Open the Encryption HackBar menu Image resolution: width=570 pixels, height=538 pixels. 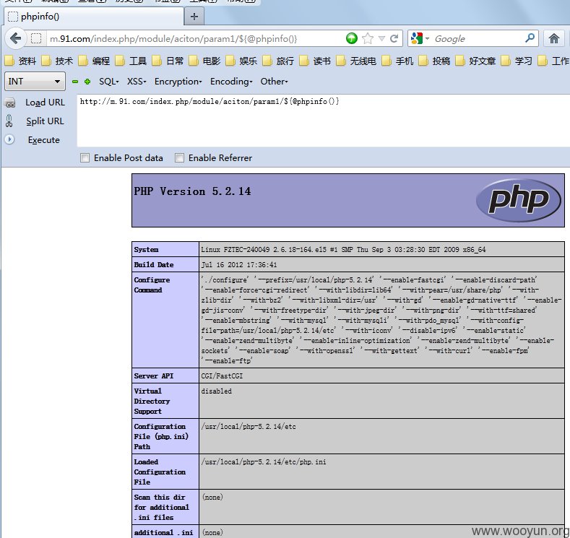(178, 82)
